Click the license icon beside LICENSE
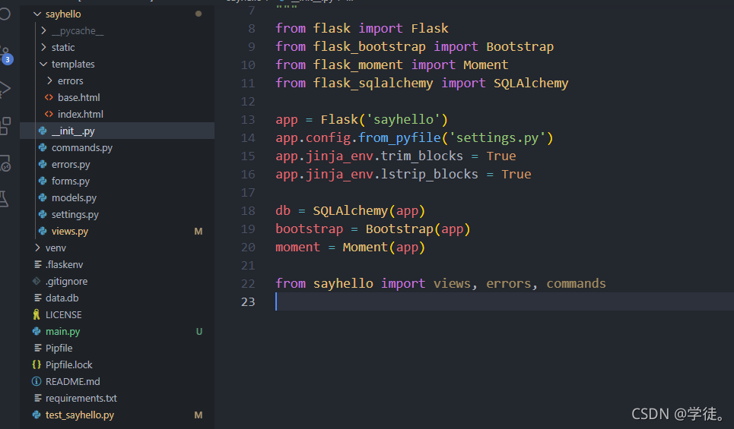Image resolution: width=734 pixels, height=429 pixels. click(37, 314)
